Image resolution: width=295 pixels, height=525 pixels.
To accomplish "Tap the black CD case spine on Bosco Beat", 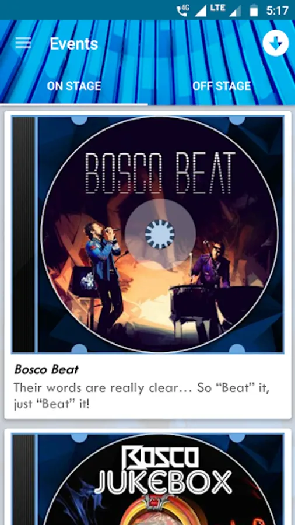I will point(24,235).
